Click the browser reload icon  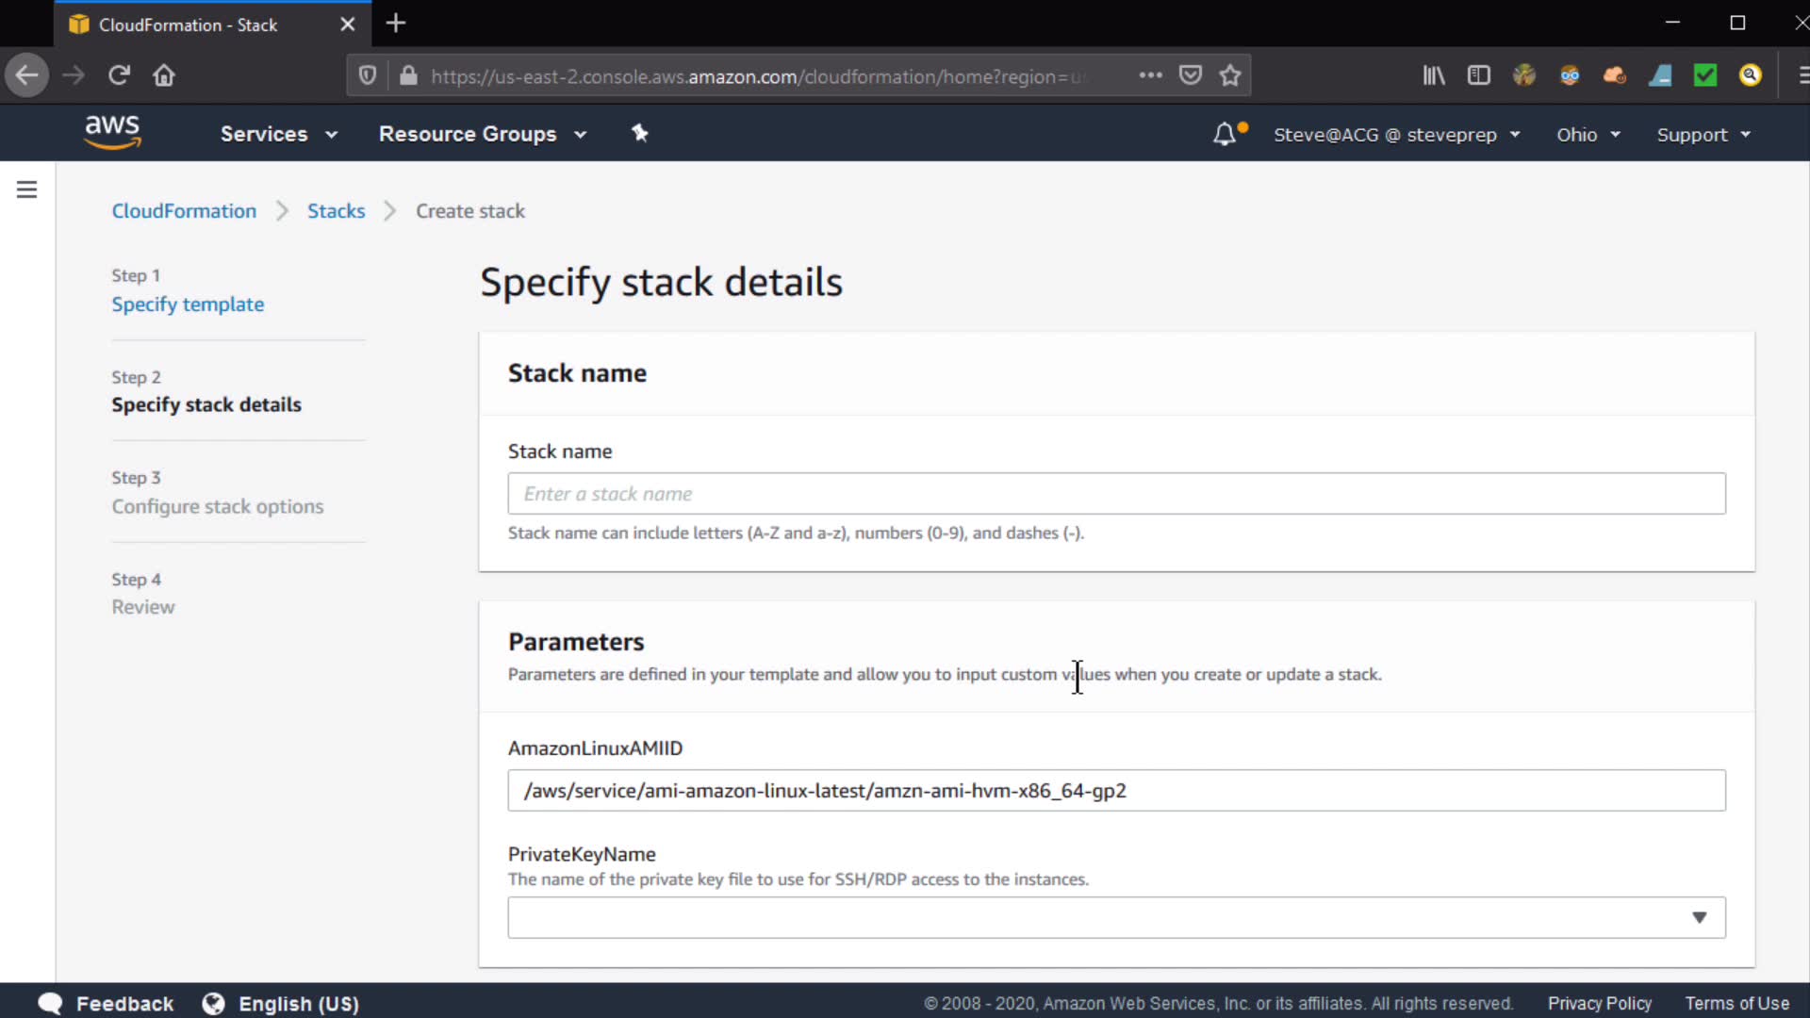tap(119, 75)
